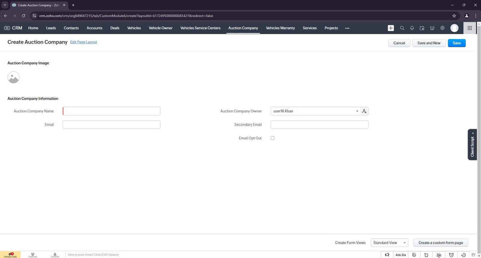Open the Edit Page Layout link
Image resolution: width=481 pixels, height=258 pixels.
(x=84, y=42)
